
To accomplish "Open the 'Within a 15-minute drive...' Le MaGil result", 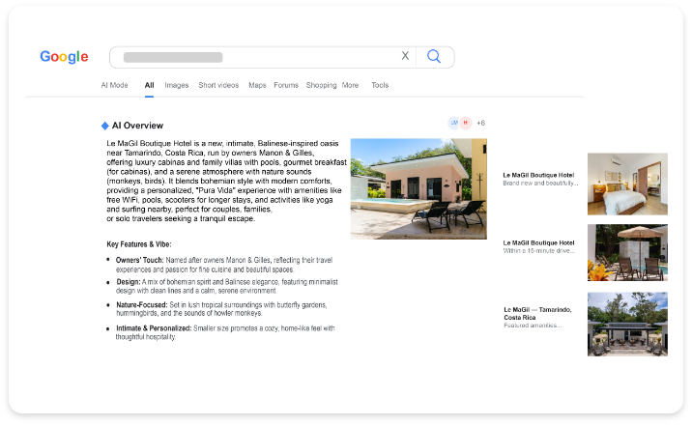I will pyautogui.click(x=539, y=247).
